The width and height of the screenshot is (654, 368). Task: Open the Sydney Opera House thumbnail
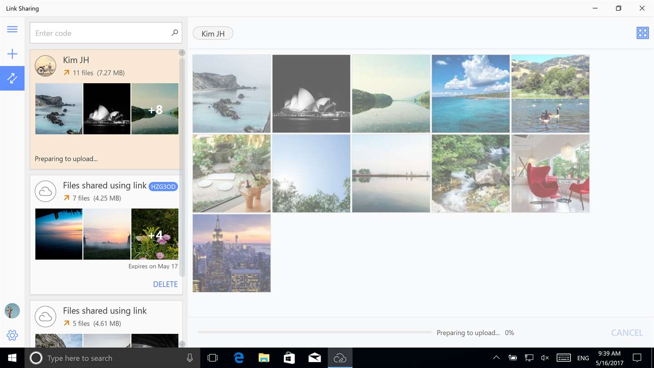point(312,94)
